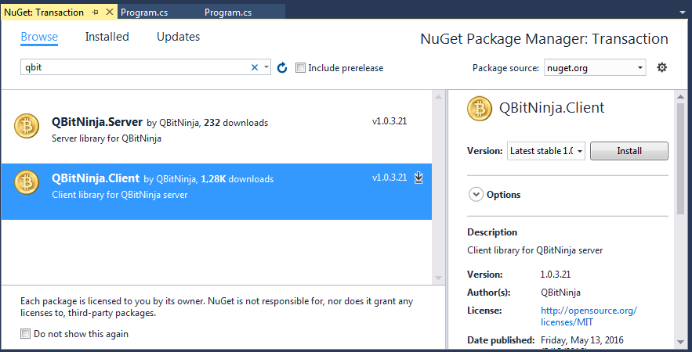Open NuGet settings gear icon
The width and height of the screenshot is (692, 352).
pyautogui.click(x=661, y=67)
